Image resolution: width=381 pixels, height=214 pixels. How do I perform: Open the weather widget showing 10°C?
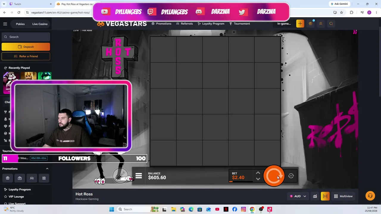[13, 209]
